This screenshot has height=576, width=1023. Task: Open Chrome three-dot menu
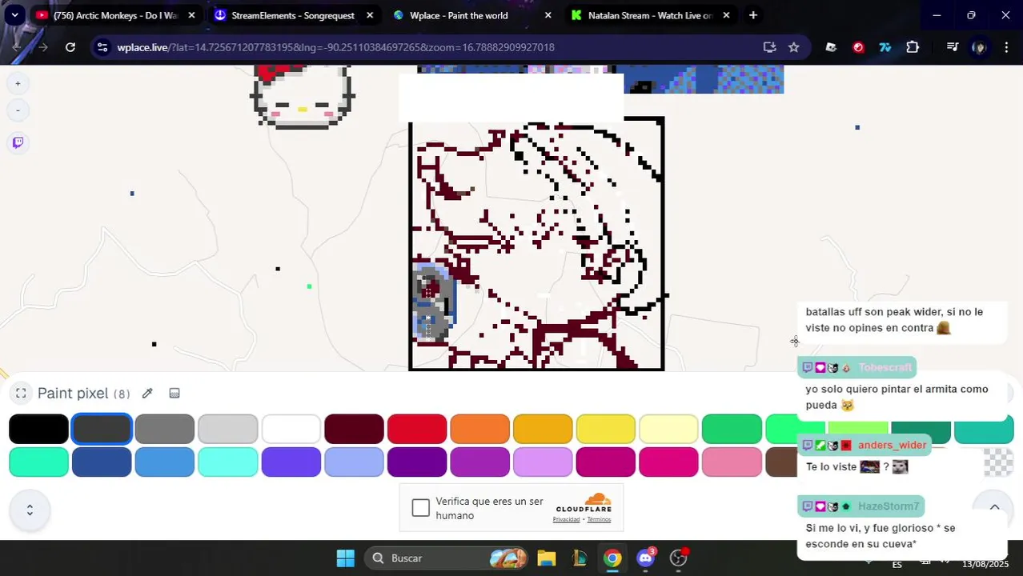tap(1007, 47)
